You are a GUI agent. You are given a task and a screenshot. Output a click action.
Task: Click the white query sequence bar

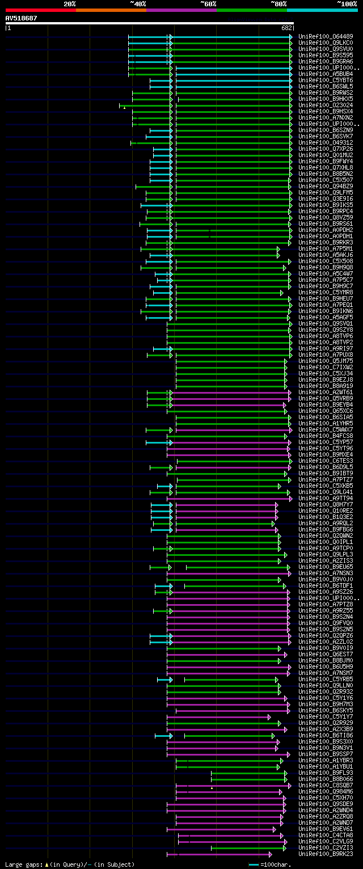coord(150,23)
